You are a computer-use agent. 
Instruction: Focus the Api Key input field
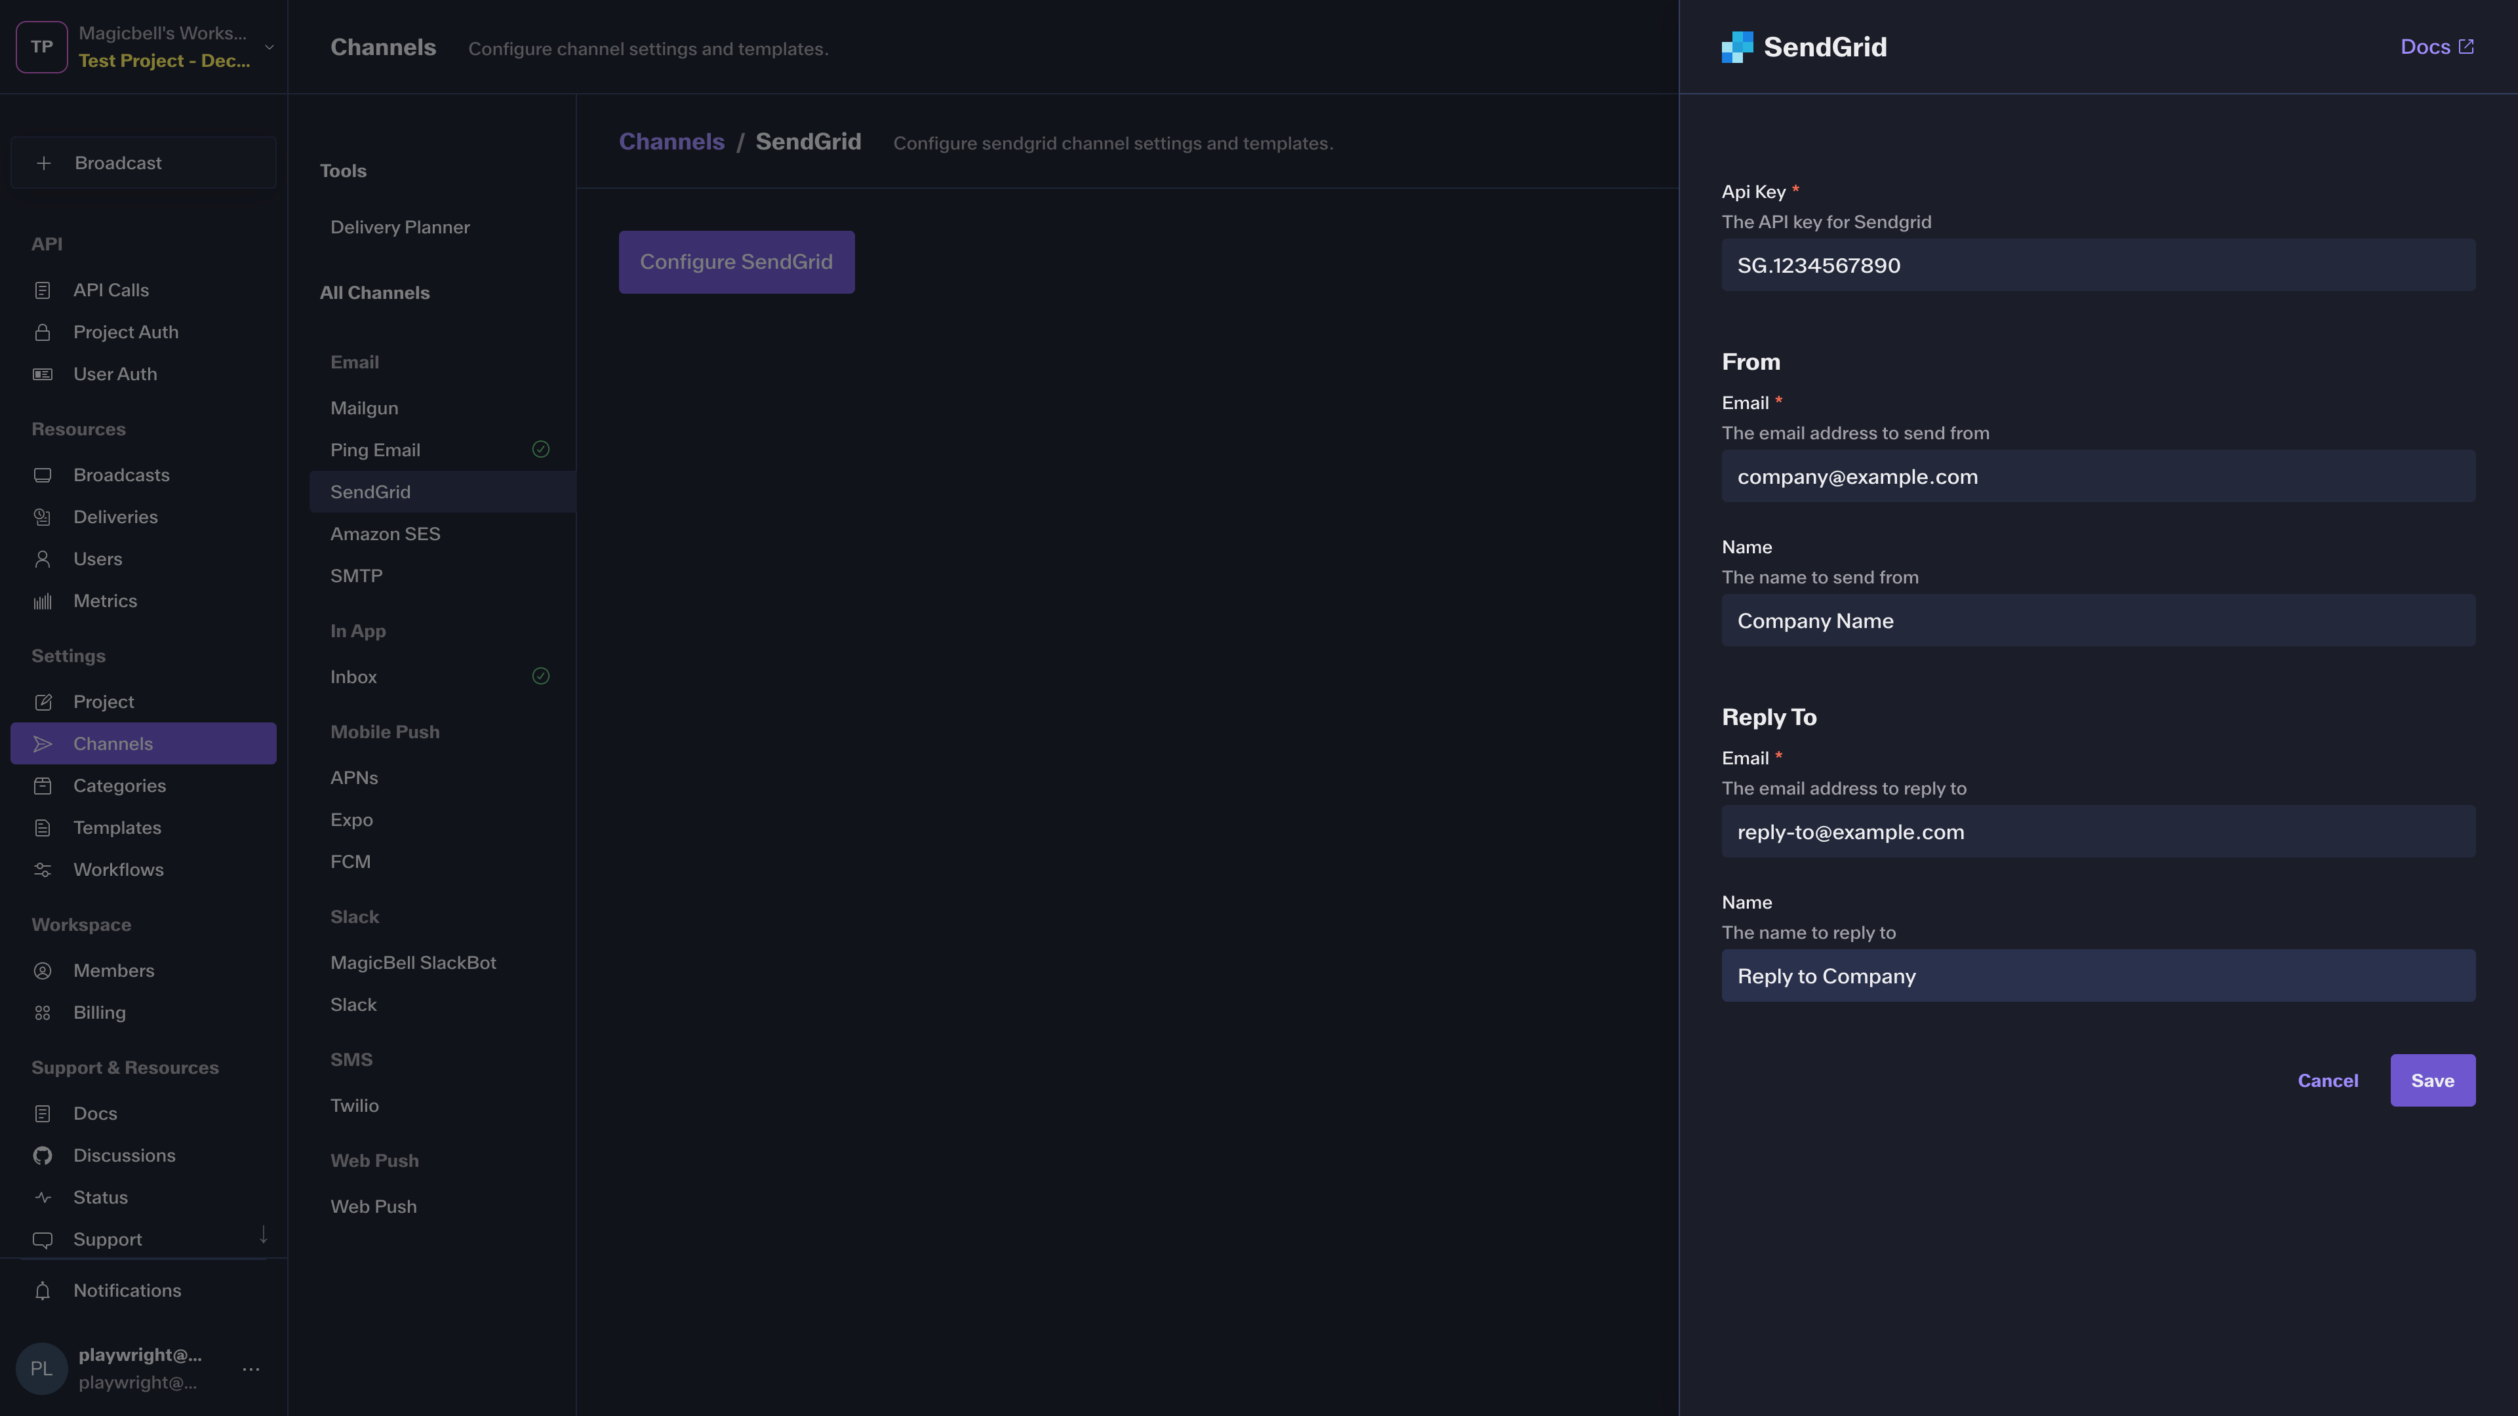tap(2098, 265)
